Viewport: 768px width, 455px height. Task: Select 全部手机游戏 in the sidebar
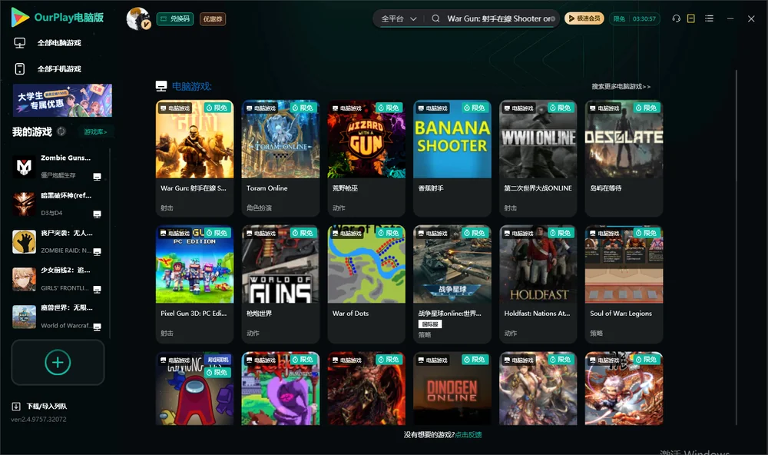59,68
